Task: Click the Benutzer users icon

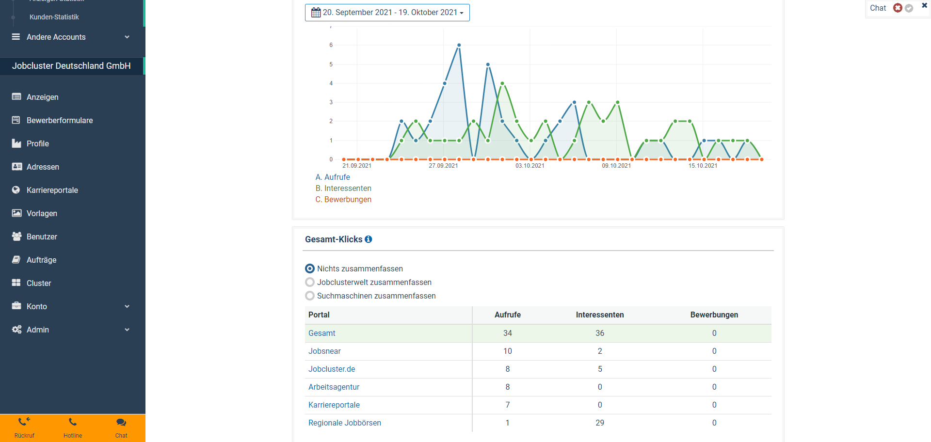Action: 16,237
